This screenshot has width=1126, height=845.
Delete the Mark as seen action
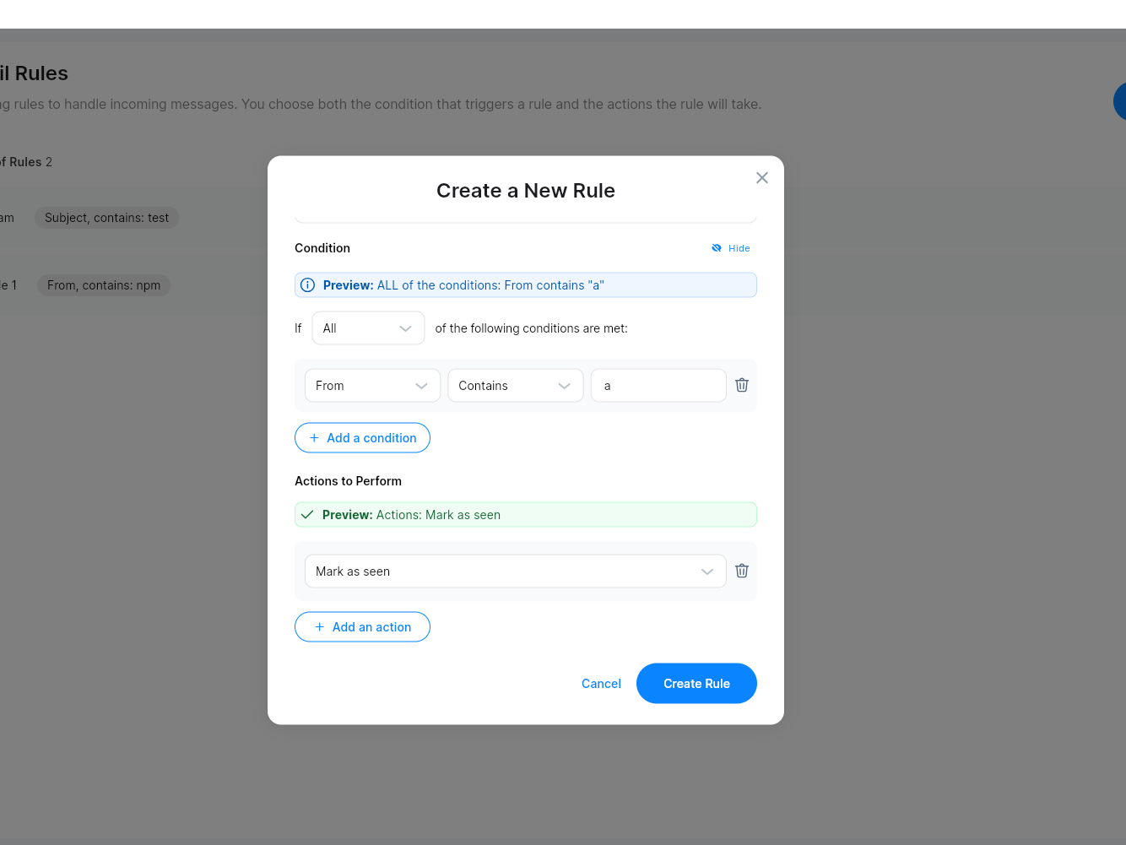(x=742, y=571)
